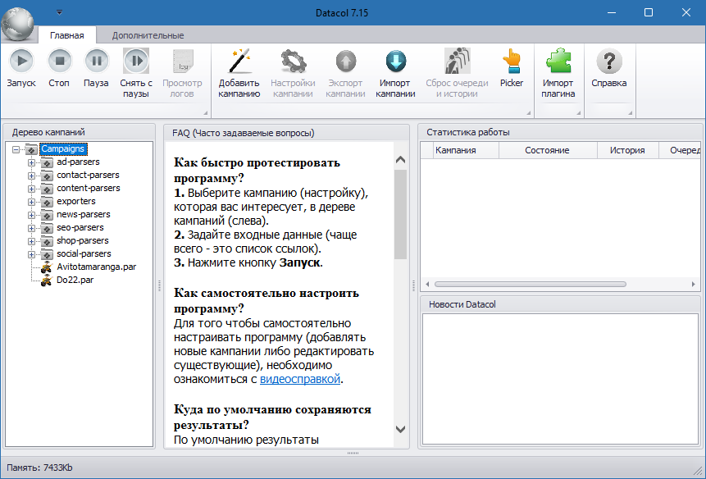Click the Пауза pause icon
Viewport: 706px width, 479px height.
pos(97,61)
